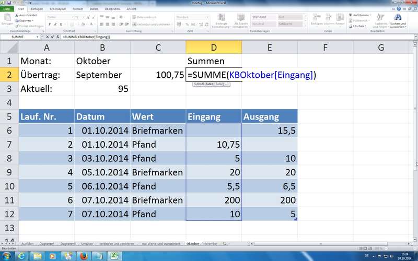Expand the Suchen und Auswählen menu
The height and width of the screenshot is (261, 418).
[399, 25]
